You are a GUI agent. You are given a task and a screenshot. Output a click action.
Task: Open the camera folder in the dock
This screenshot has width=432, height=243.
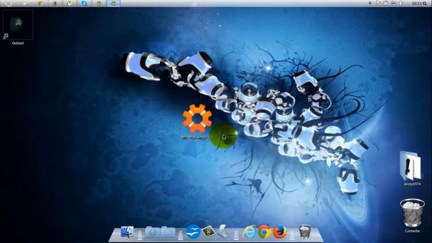tap(153, 232)
